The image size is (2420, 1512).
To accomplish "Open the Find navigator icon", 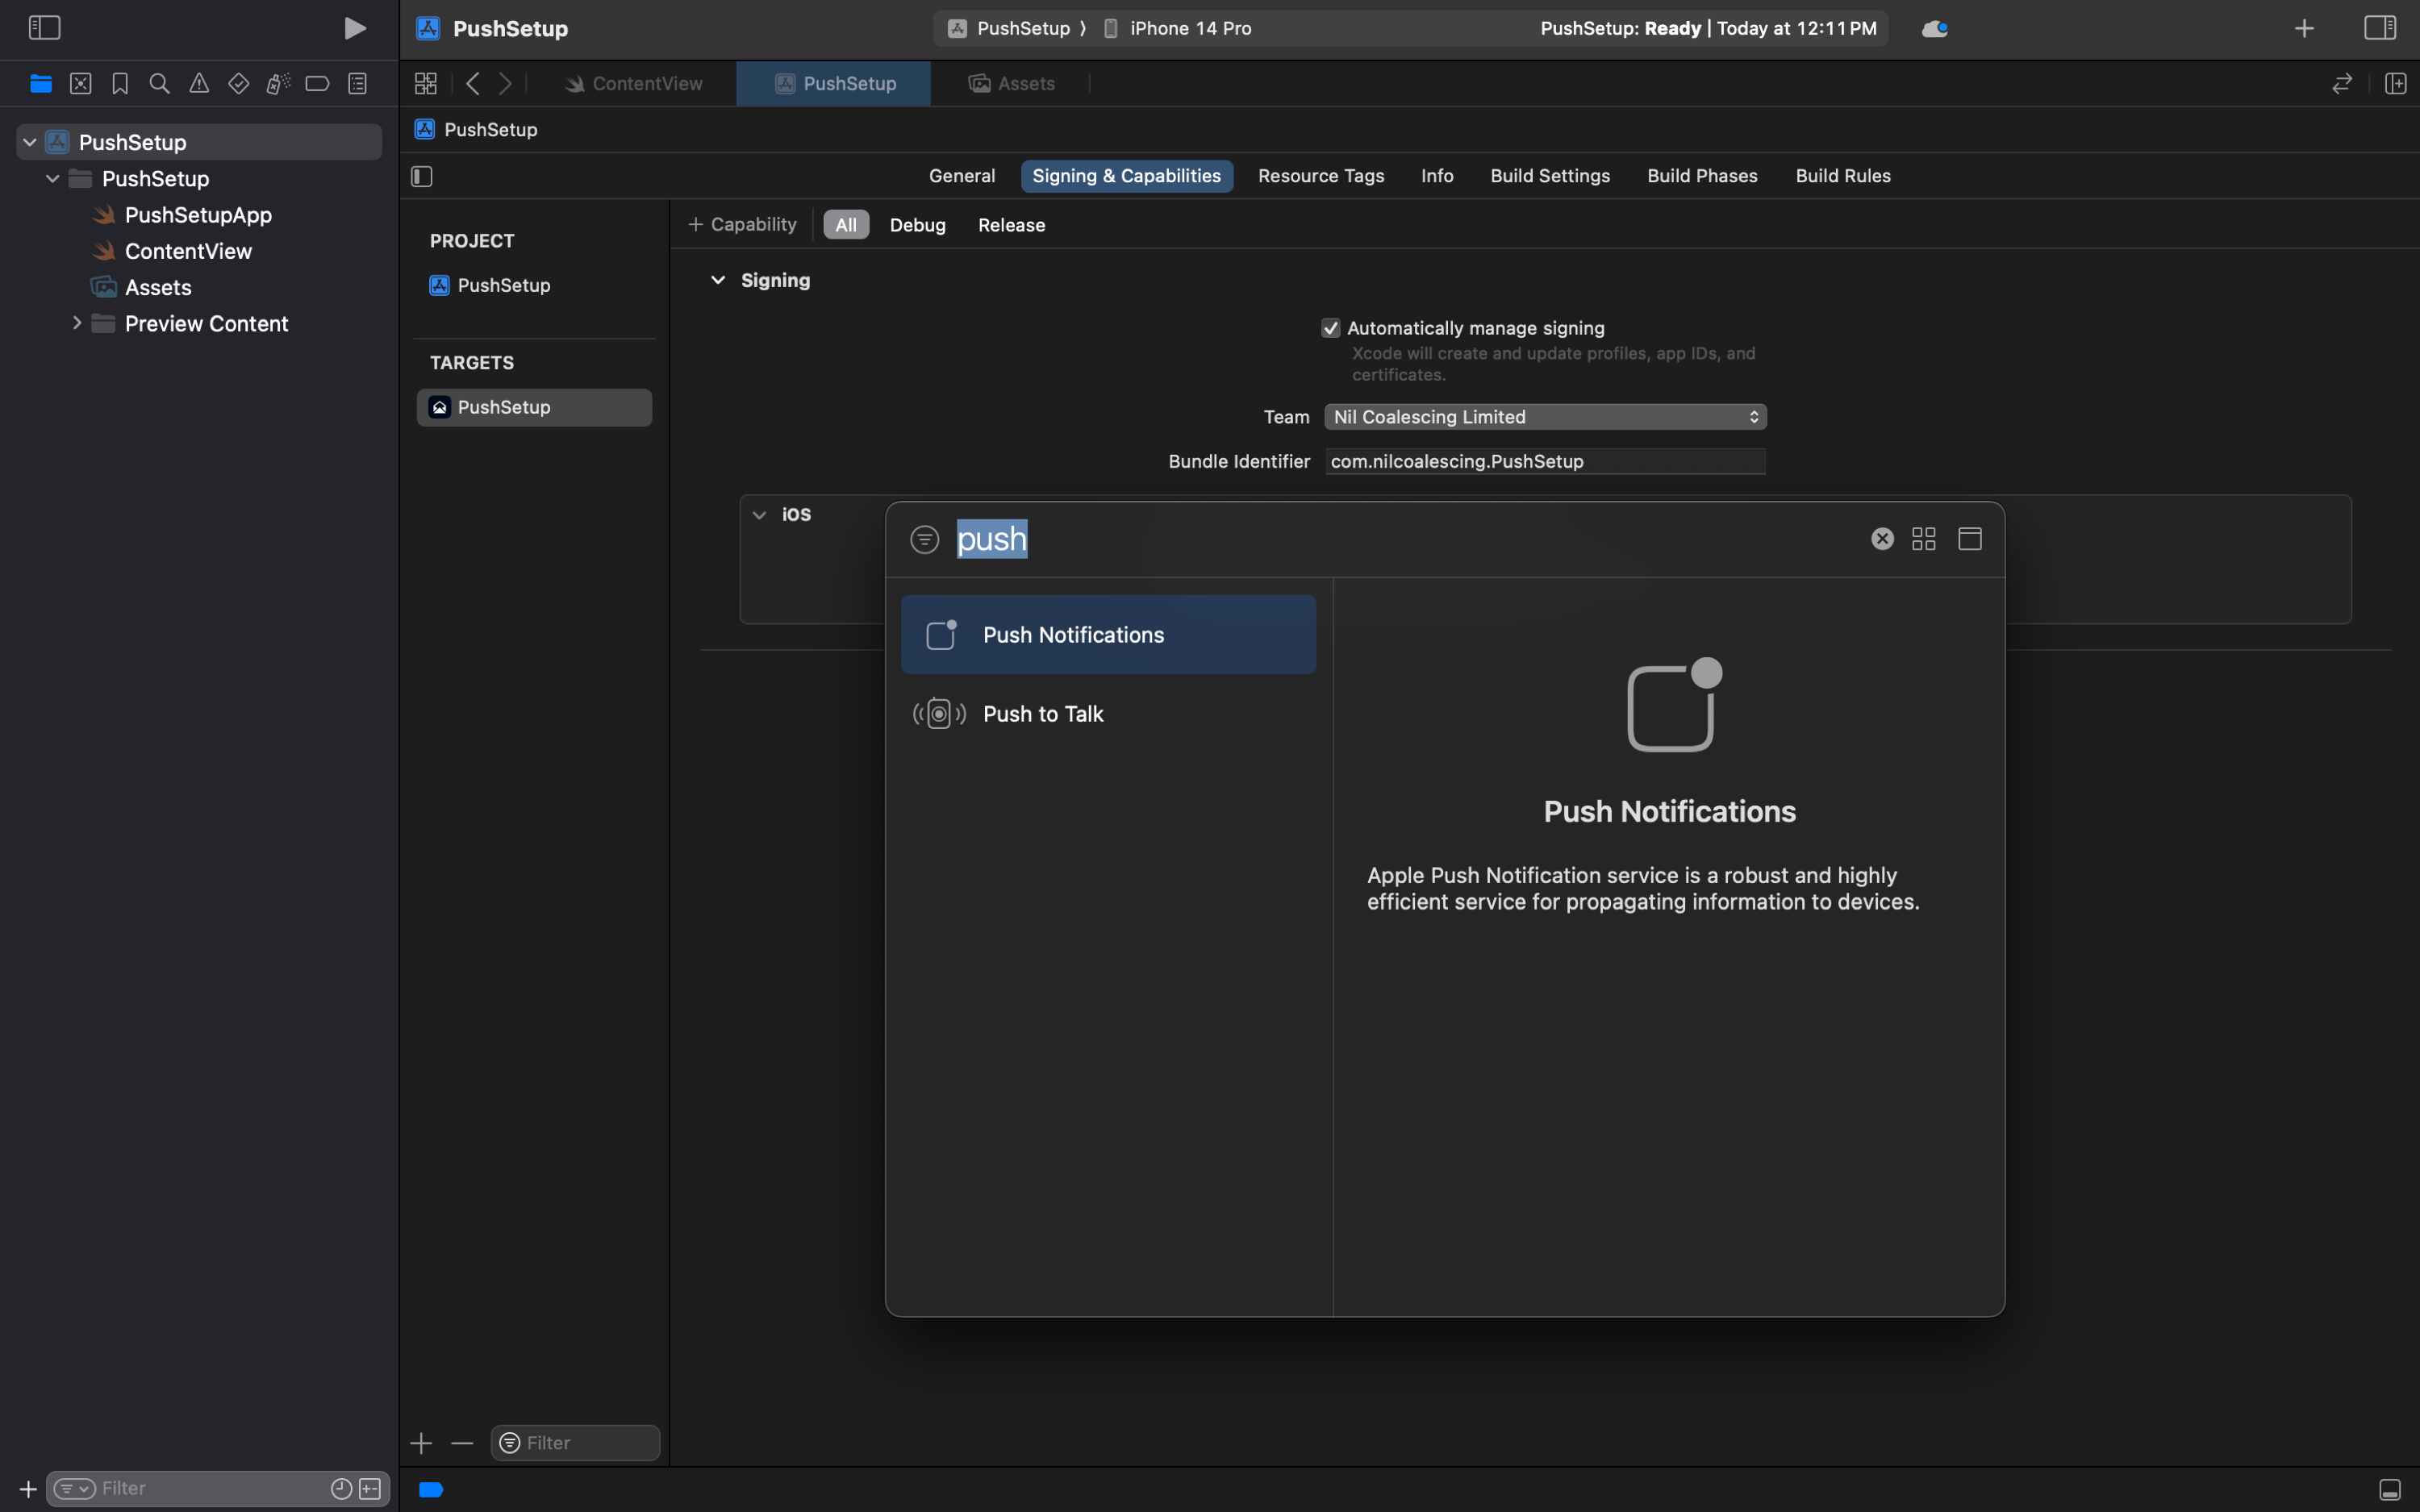I will [160, 83].
